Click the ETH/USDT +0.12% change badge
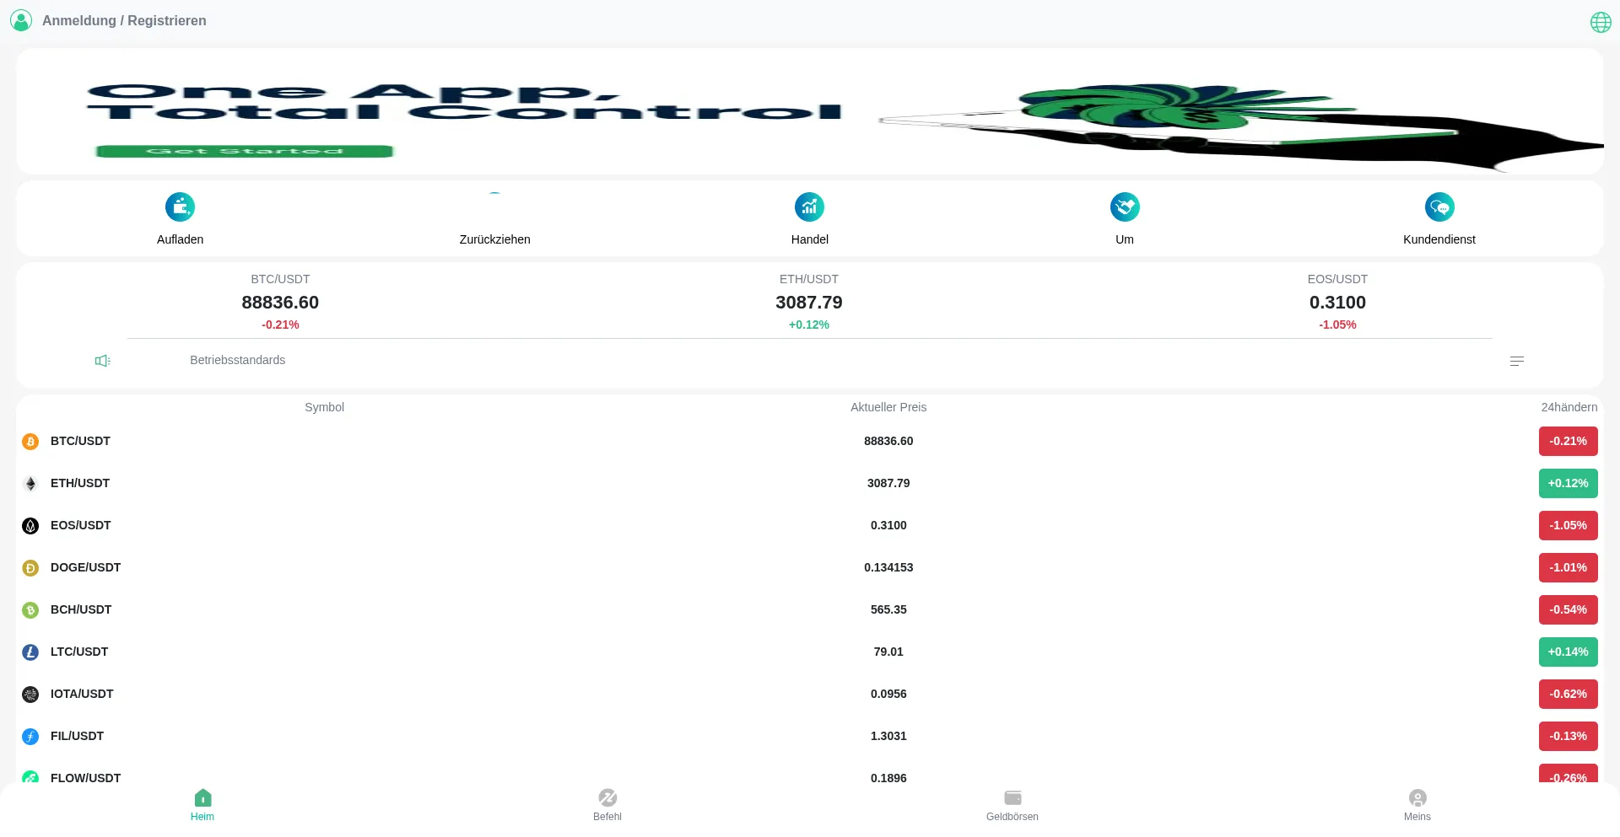1620x837 pixels. click(1568, 483)
